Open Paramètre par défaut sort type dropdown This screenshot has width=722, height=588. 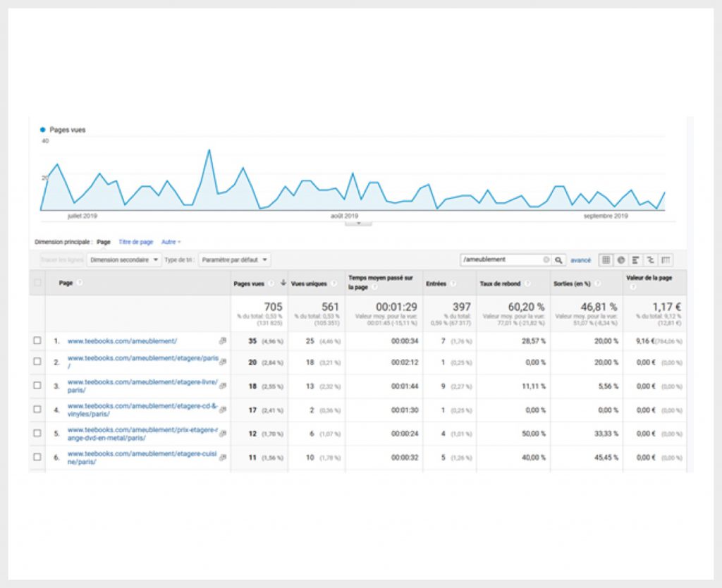235,260
